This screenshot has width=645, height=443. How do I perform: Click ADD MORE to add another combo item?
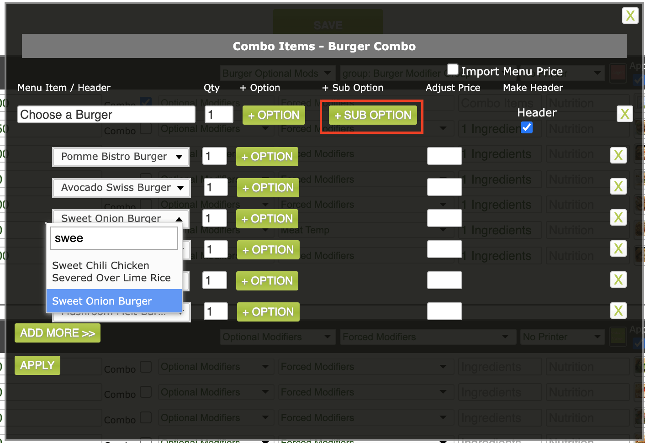[57, 333]
